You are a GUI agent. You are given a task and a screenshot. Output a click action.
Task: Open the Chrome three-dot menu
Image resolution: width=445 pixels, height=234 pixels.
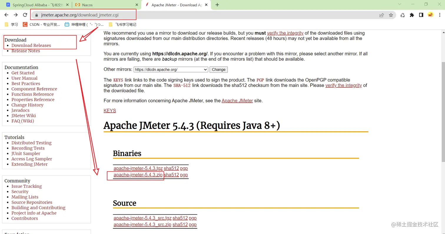point(439,15)
